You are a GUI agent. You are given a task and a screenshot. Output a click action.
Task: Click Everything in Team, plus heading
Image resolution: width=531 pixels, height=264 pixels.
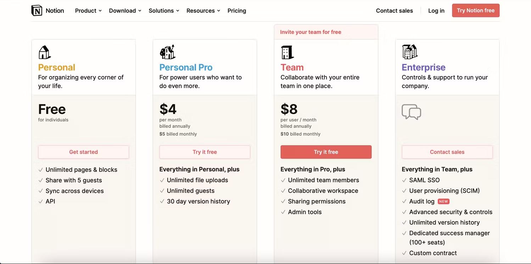pyautogui.click(x=437, y=170)
